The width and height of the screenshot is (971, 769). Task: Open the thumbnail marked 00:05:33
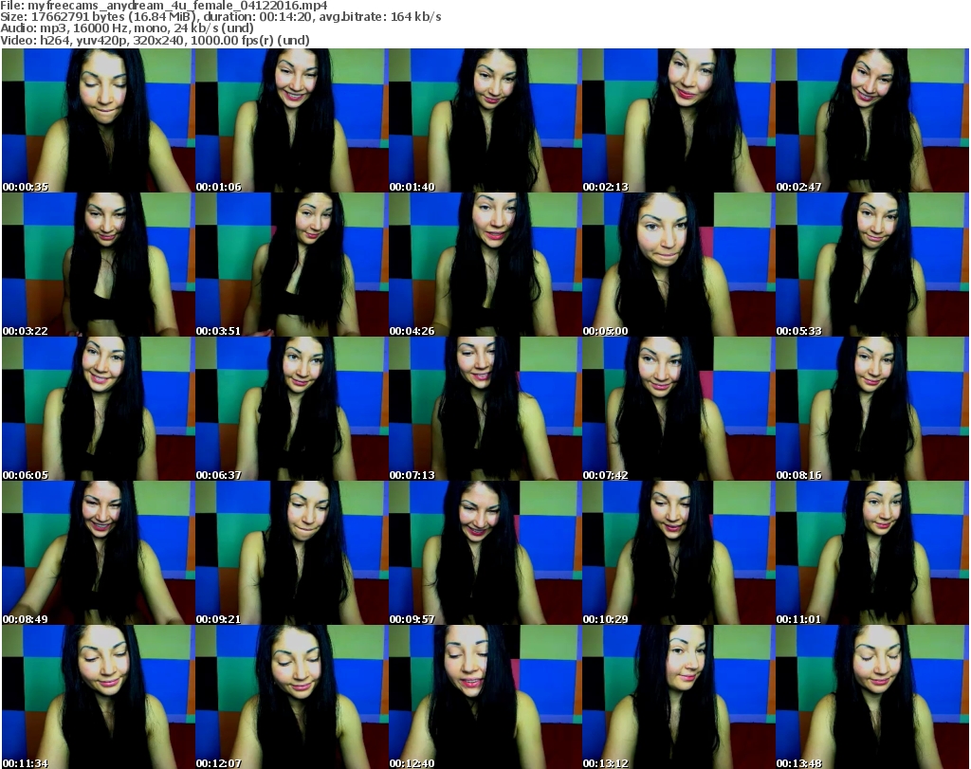click(x=872, y=265)
